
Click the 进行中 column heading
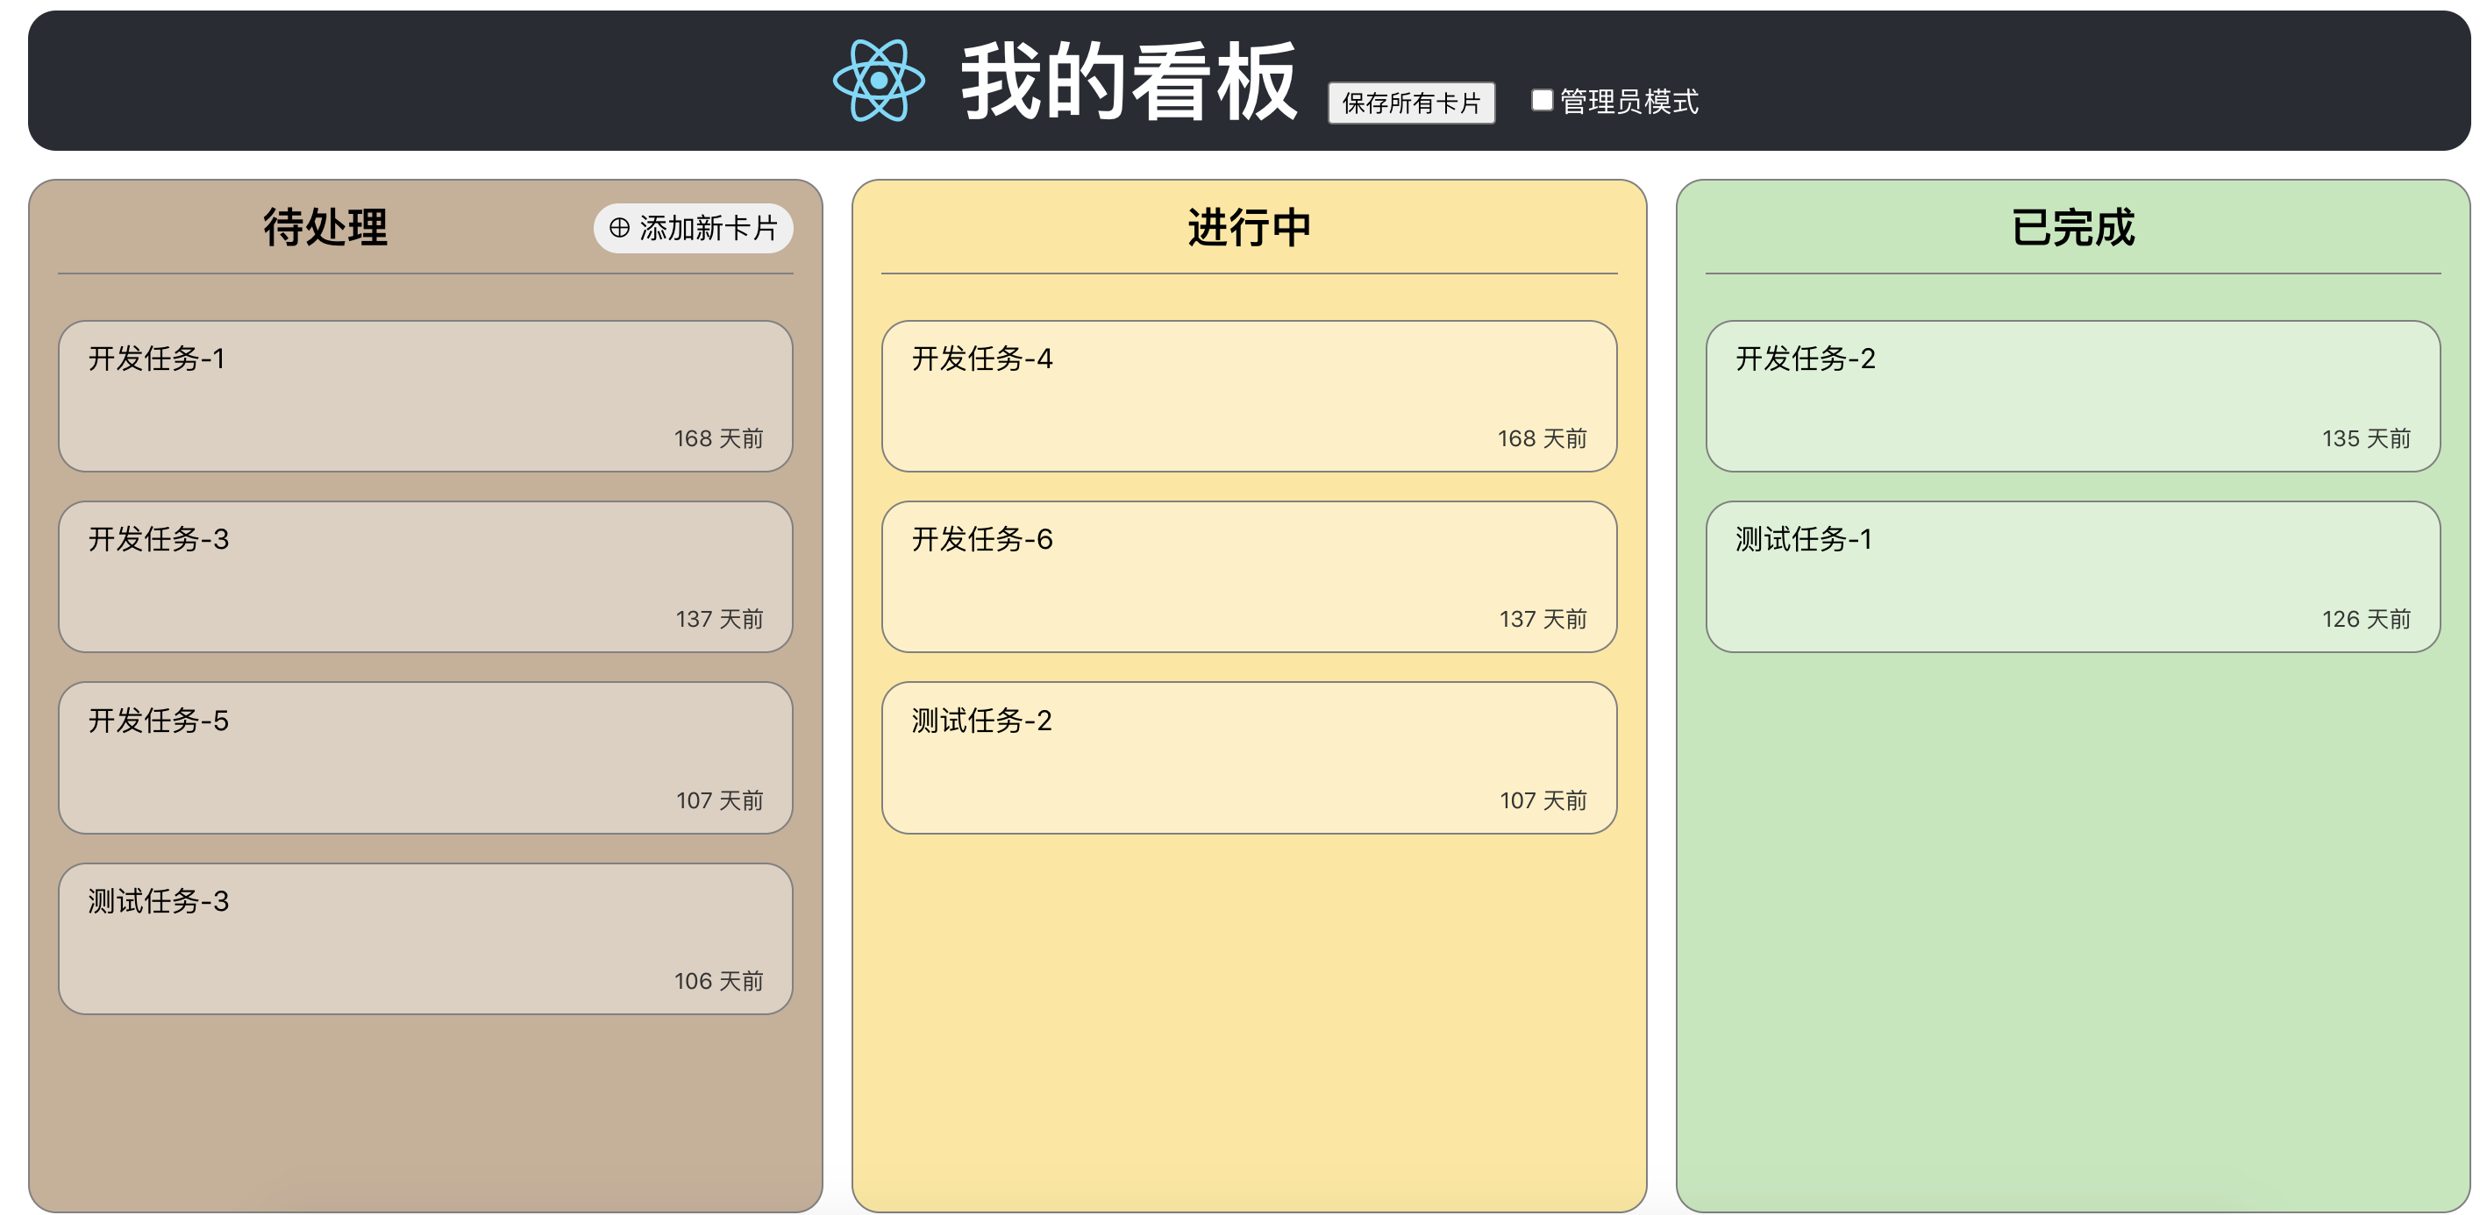pyautogui.click(x=1249, y=228)
